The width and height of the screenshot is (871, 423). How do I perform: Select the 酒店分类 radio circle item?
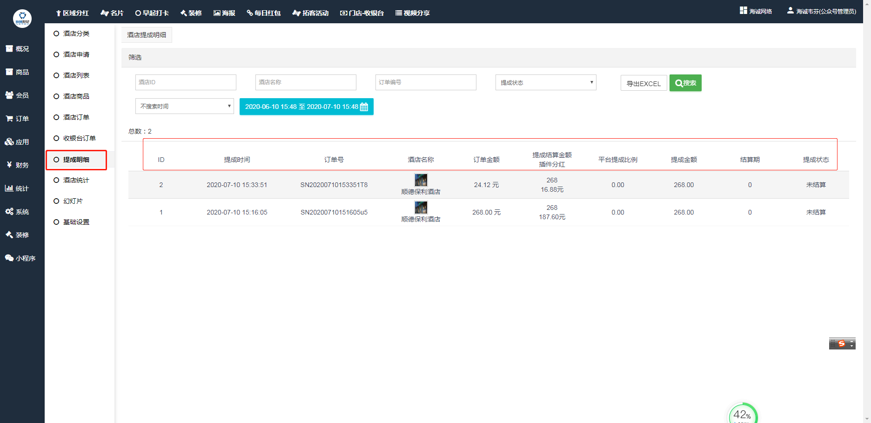tap(56, 34)
